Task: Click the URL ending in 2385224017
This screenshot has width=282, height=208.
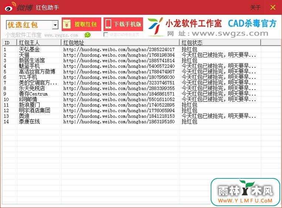Action: coord(119,50)
